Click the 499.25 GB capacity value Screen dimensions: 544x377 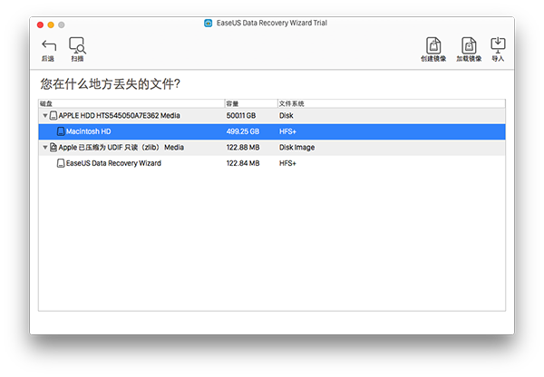243,131
